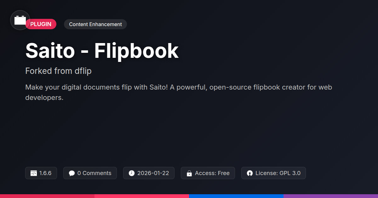
Task: Click the Access: Free badge
Action: [208, 173]
